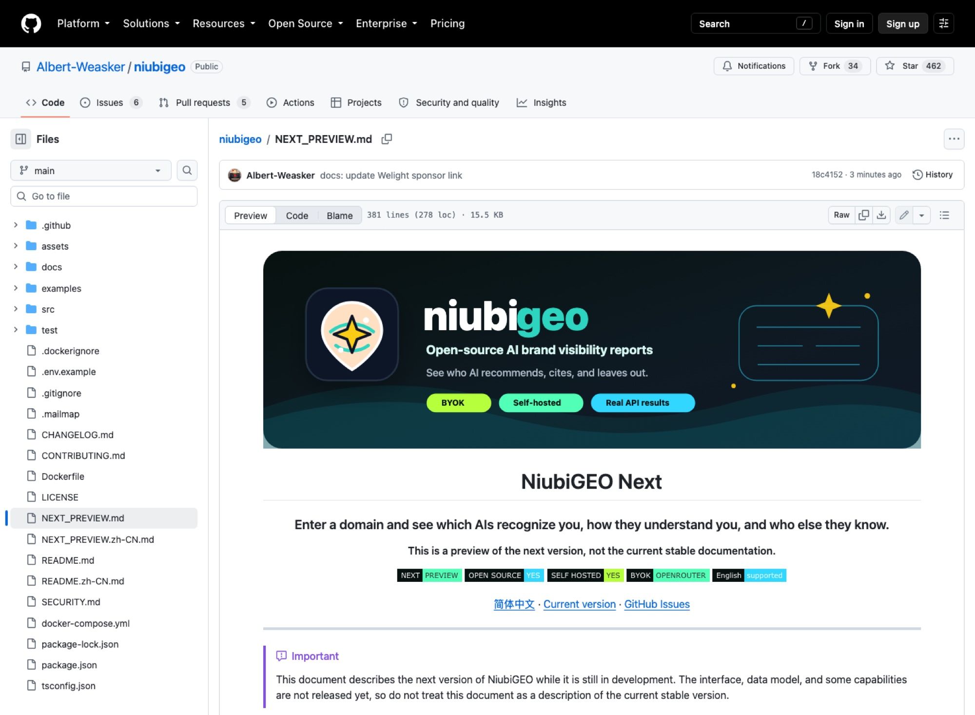The image size is (975, 715).
Task: Open the Albert-Weasker owner link
Action: coord(81,67)
